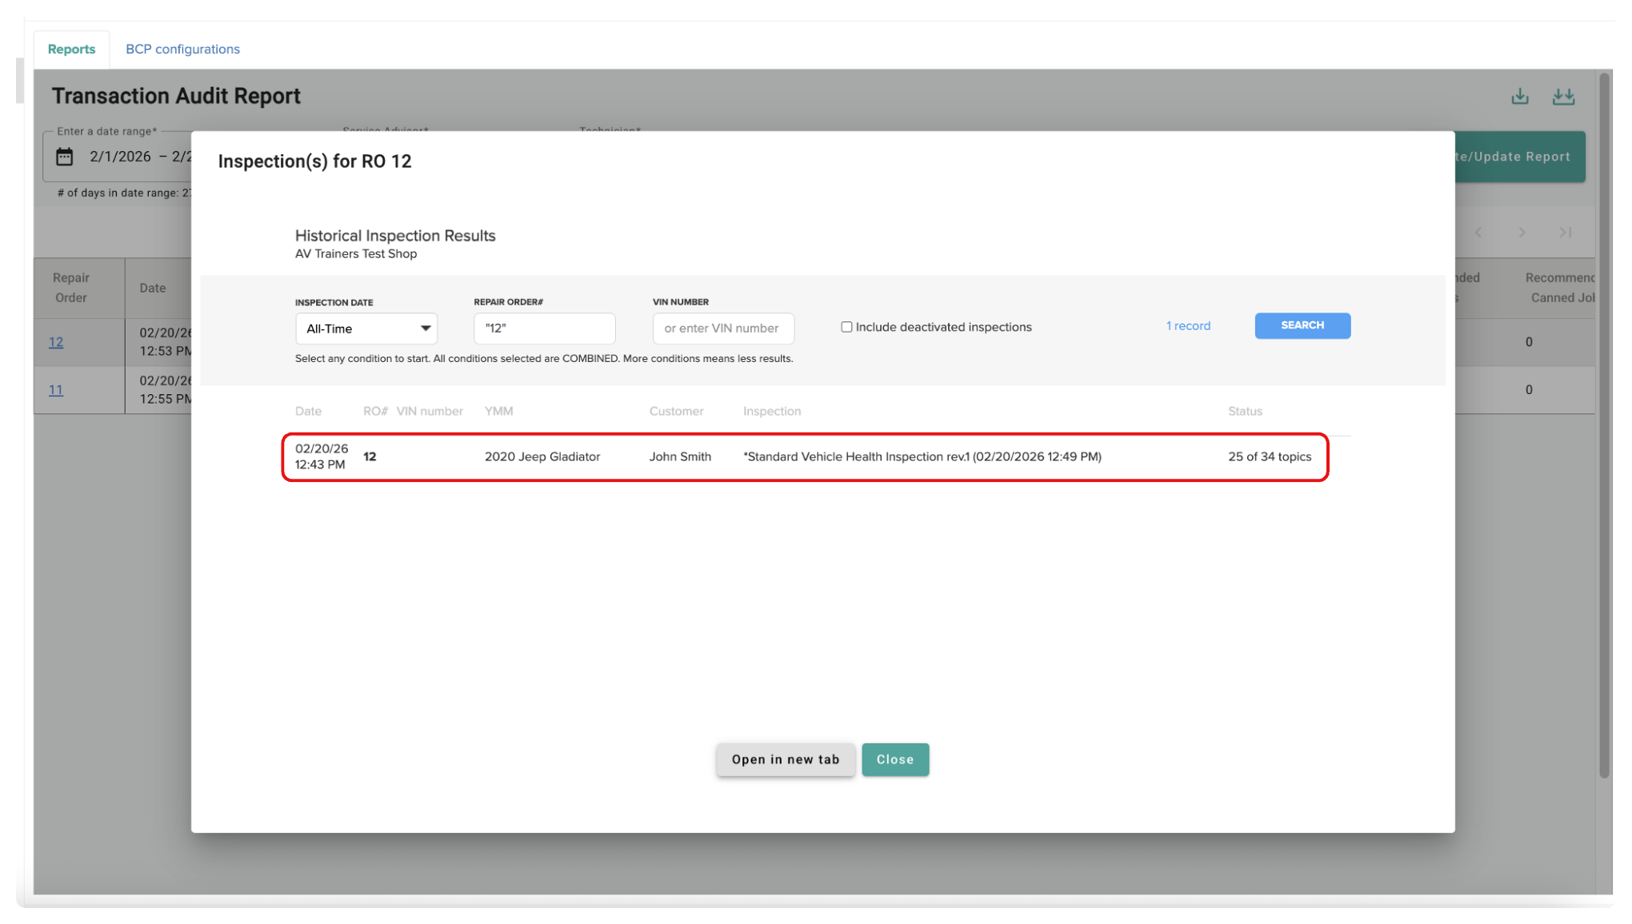The height and width of the screenshot is (924, 1632).
Task: Open Standard Vehicle Health Inspection rev.1 entry
Action: [922, 456]
